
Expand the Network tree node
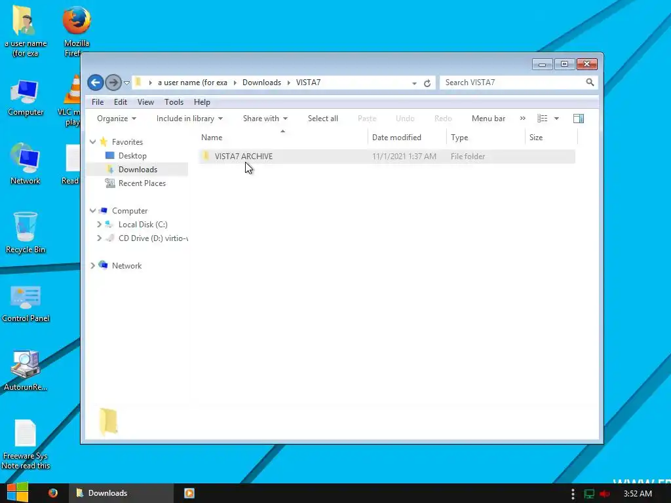point(92,266)
